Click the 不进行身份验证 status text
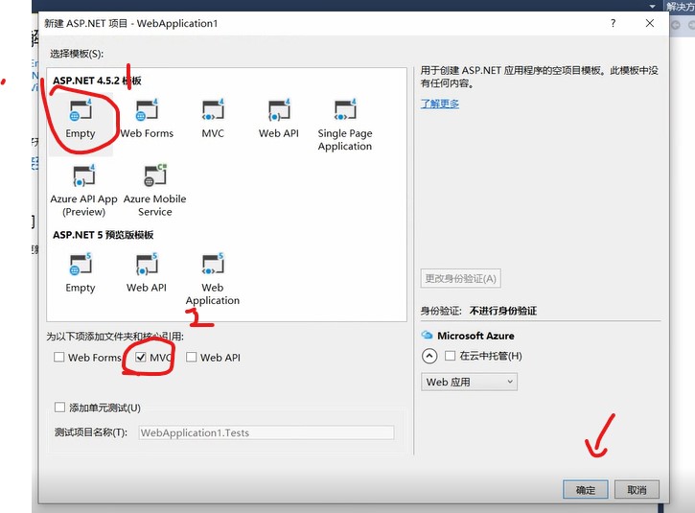The width and height of the screenshot is (695, 513). (x=503, y=311)
